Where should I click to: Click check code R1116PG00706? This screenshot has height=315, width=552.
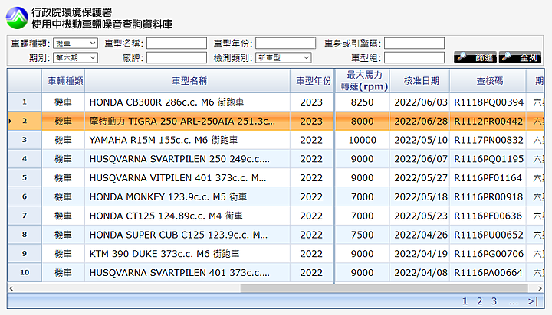[488, 254]
